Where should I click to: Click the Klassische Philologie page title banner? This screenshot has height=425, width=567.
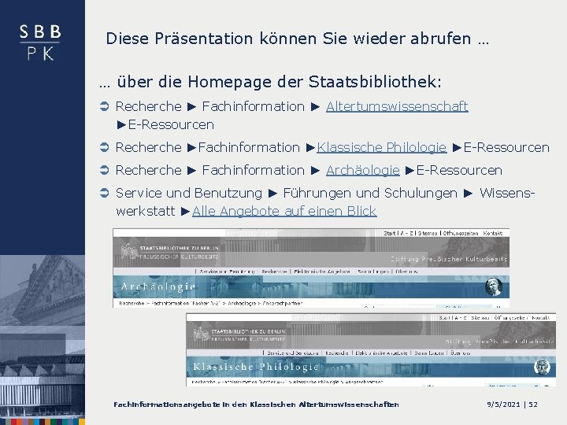[371, 368]
